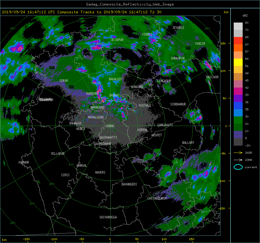Click the CHITRADURGA city label
This screenshot has height=243, width=260.
[157, 199]
